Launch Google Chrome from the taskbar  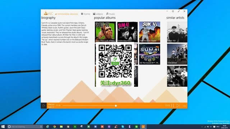coord(54,126)
